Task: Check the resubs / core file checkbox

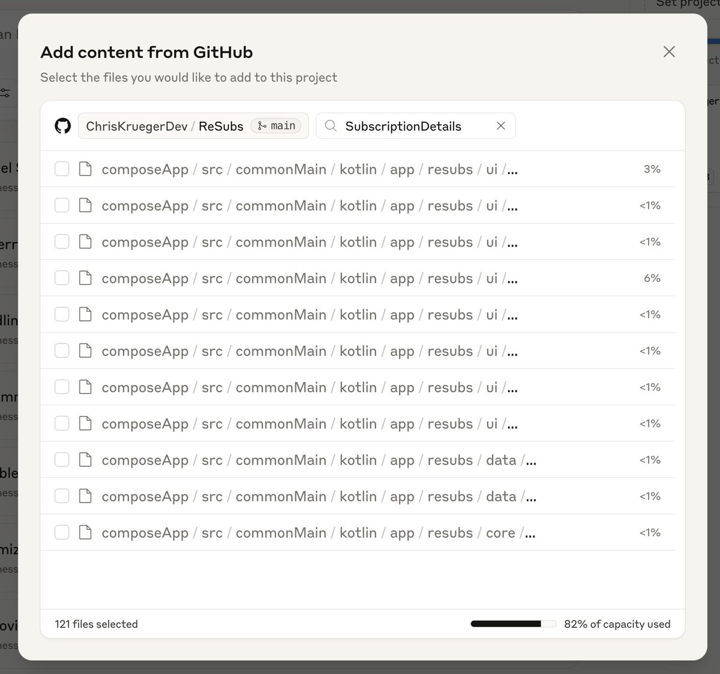Action: [x=62, y=532]
